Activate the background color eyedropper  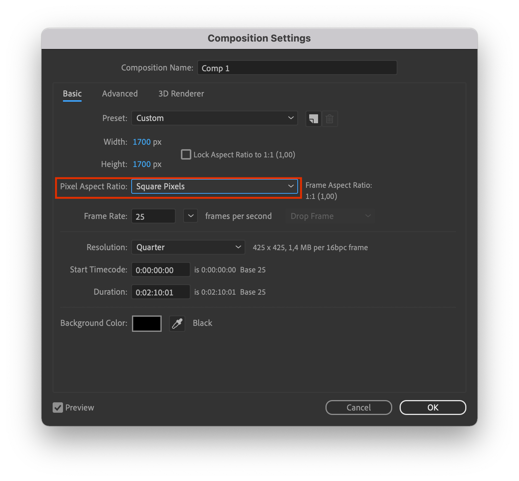click(x=177, y=323)
